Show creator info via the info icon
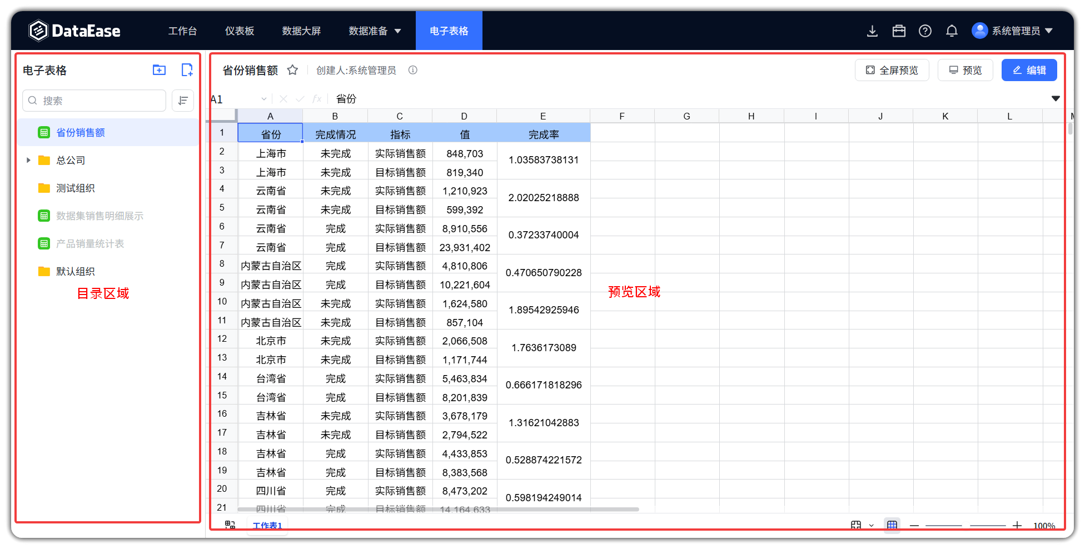The width and height of the screenshot is (1085, 549). pyautogui.click(x=412, y=70)
